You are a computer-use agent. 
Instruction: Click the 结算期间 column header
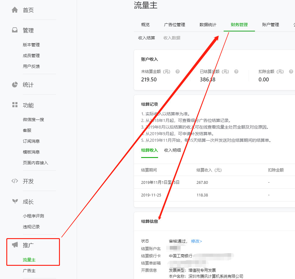pos(149,170)
